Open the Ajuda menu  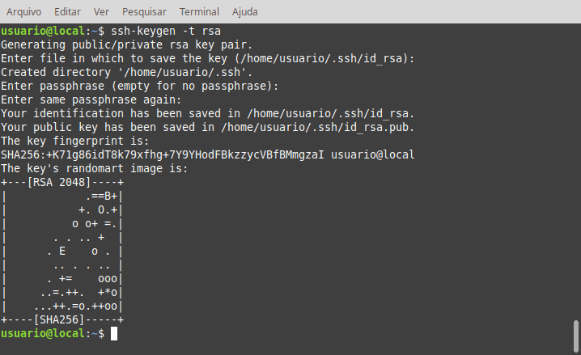pos(245,12)
